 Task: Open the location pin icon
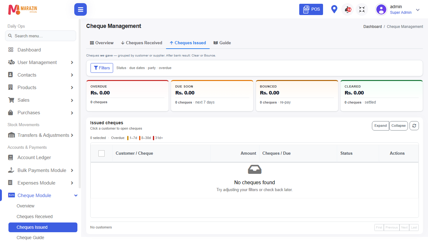tap(334, 9)
